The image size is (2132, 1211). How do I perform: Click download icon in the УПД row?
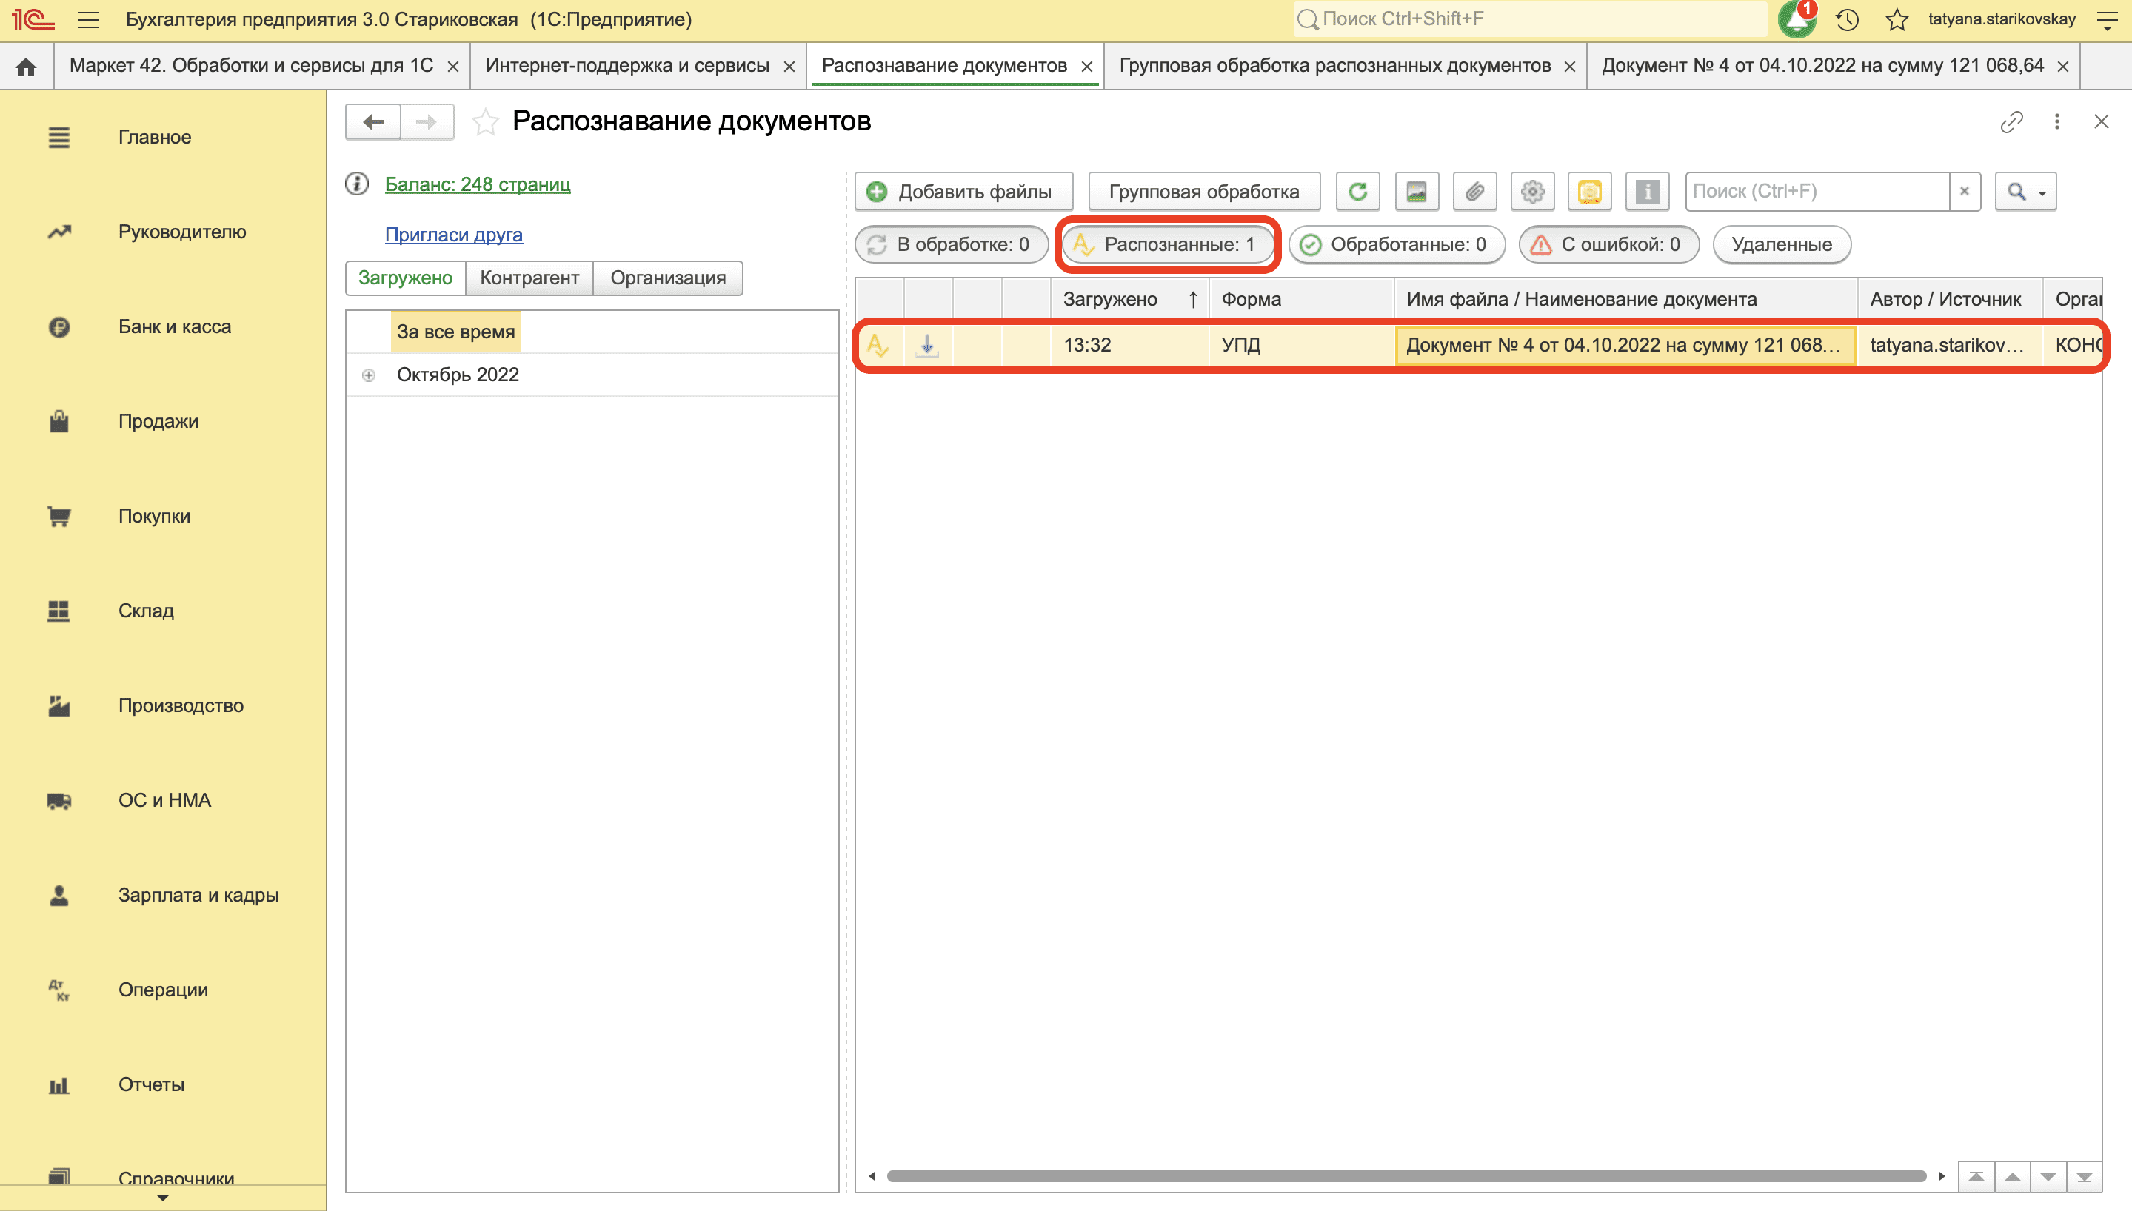[926, 344]
